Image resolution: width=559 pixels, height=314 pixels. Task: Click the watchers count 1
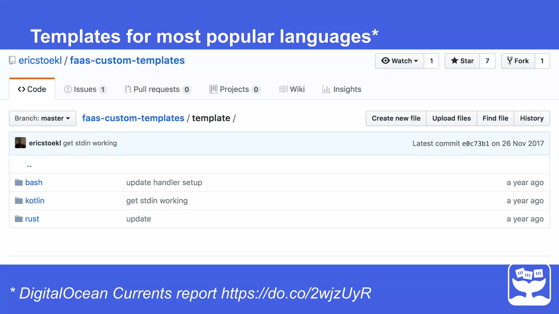click(432, 61)
